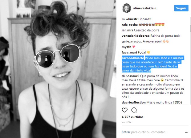The height and width of the screenshot is (138, 191).
Task: Open ian.mrs profile from comments
Action: 127,30
